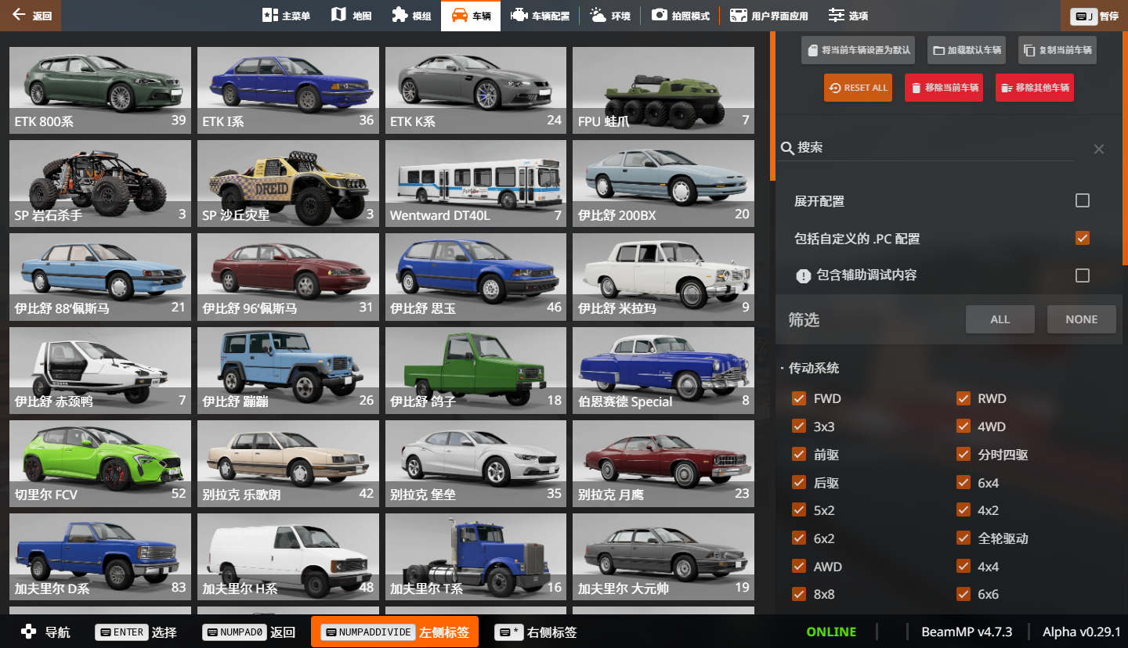Switch to the 地图 map tab
Screen dimensions: 1128x648
[x=351, y=16]
